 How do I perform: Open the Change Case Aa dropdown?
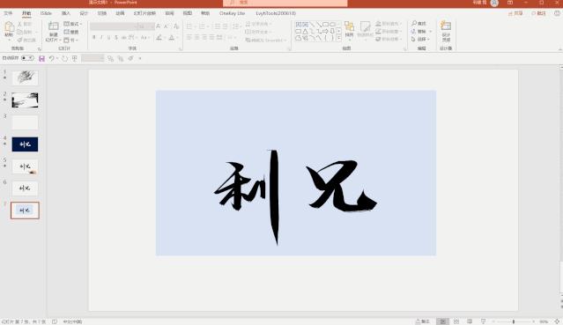pyautogui.click(x=144, y=37)
